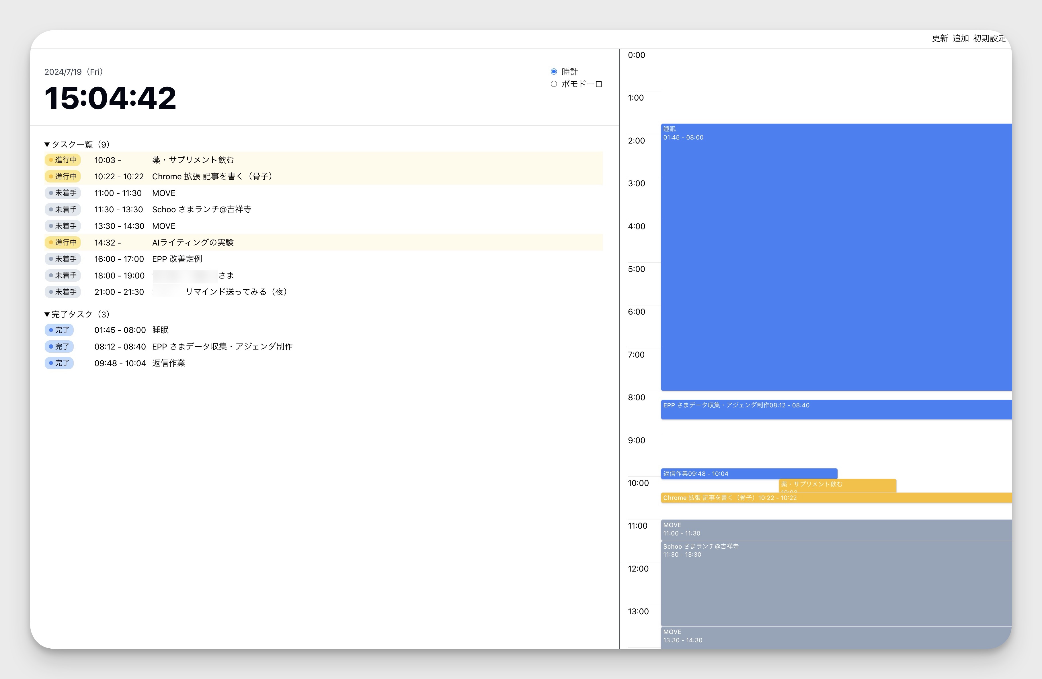Collapse the 完了タスク (3) section
1042x679 pixels.
pyautogui.click(x=77, y=314)
